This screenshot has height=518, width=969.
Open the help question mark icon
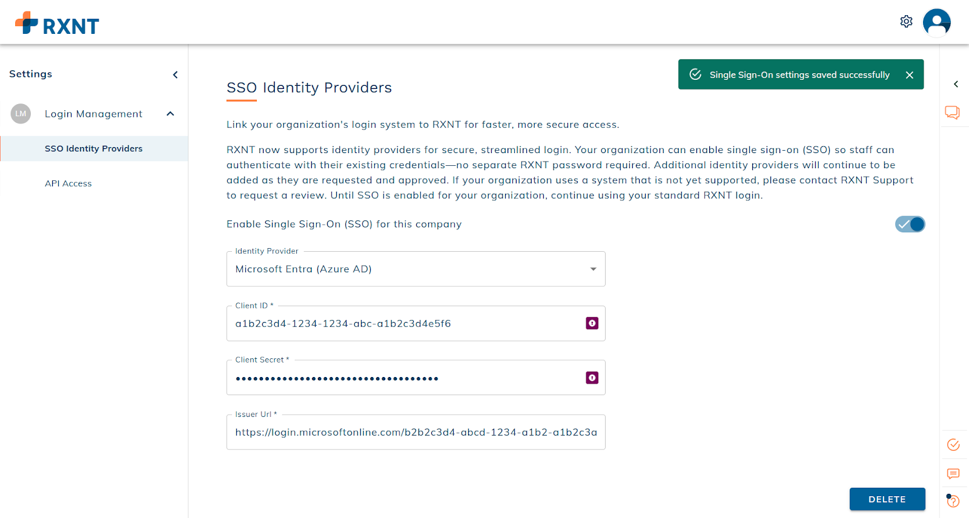point(953,501)
